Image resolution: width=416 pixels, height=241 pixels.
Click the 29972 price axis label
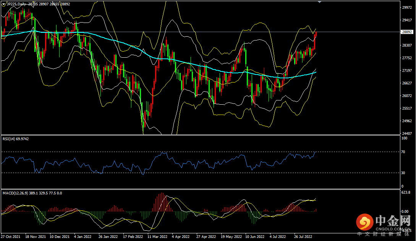(x=406, y=7)
